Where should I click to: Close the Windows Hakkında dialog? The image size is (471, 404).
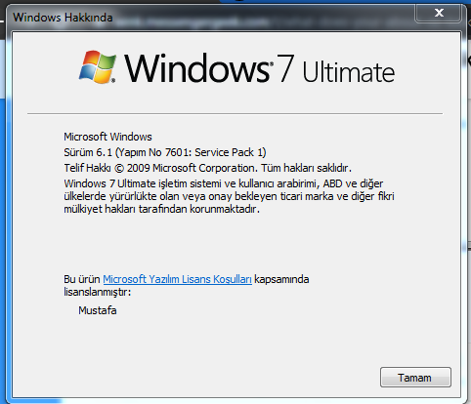(439, 13)
